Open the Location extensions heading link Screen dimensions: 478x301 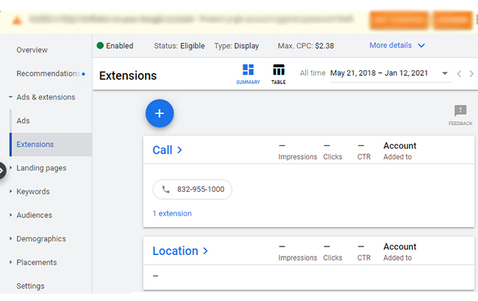tap(175, 251)
